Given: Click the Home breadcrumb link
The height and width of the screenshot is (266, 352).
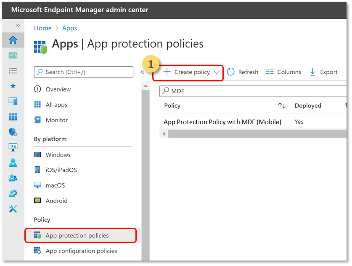Looking at the screenshot, I should tap(42, 28).
